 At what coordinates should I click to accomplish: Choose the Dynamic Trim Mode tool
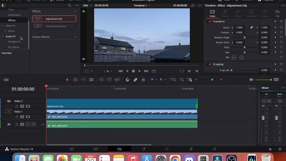click(84, 80)
